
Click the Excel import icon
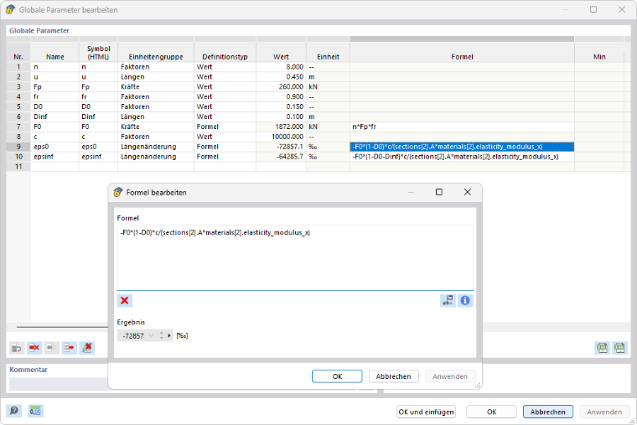pos(619,348)
